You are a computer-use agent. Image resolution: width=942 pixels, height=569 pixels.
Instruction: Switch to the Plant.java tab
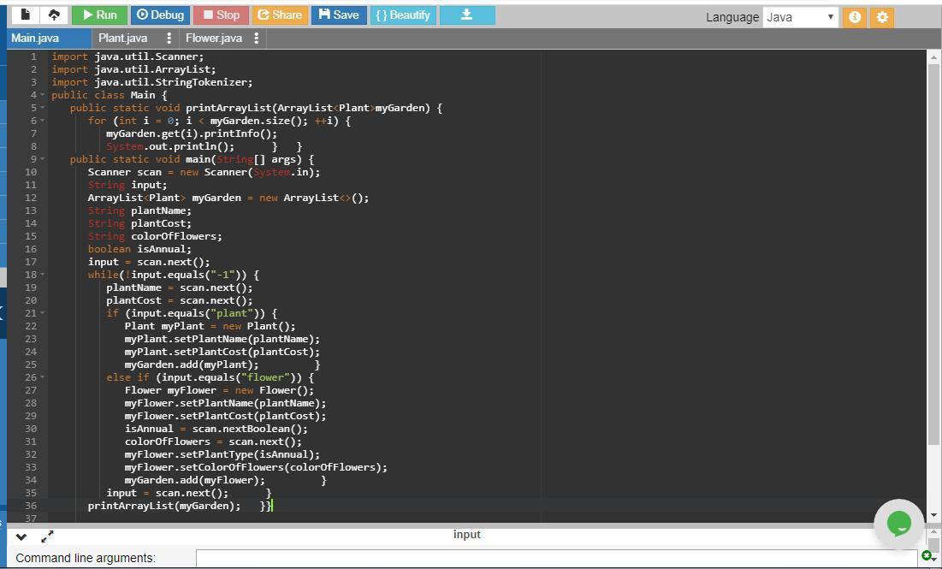(123, 38)
